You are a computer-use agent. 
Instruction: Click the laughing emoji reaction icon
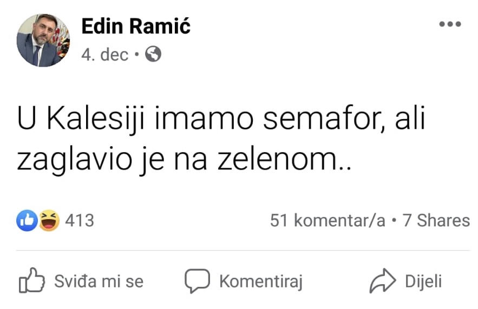pos(49,221)
